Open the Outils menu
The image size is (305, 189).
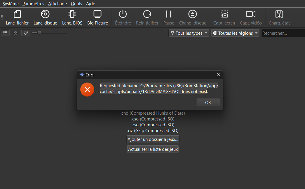76,4
